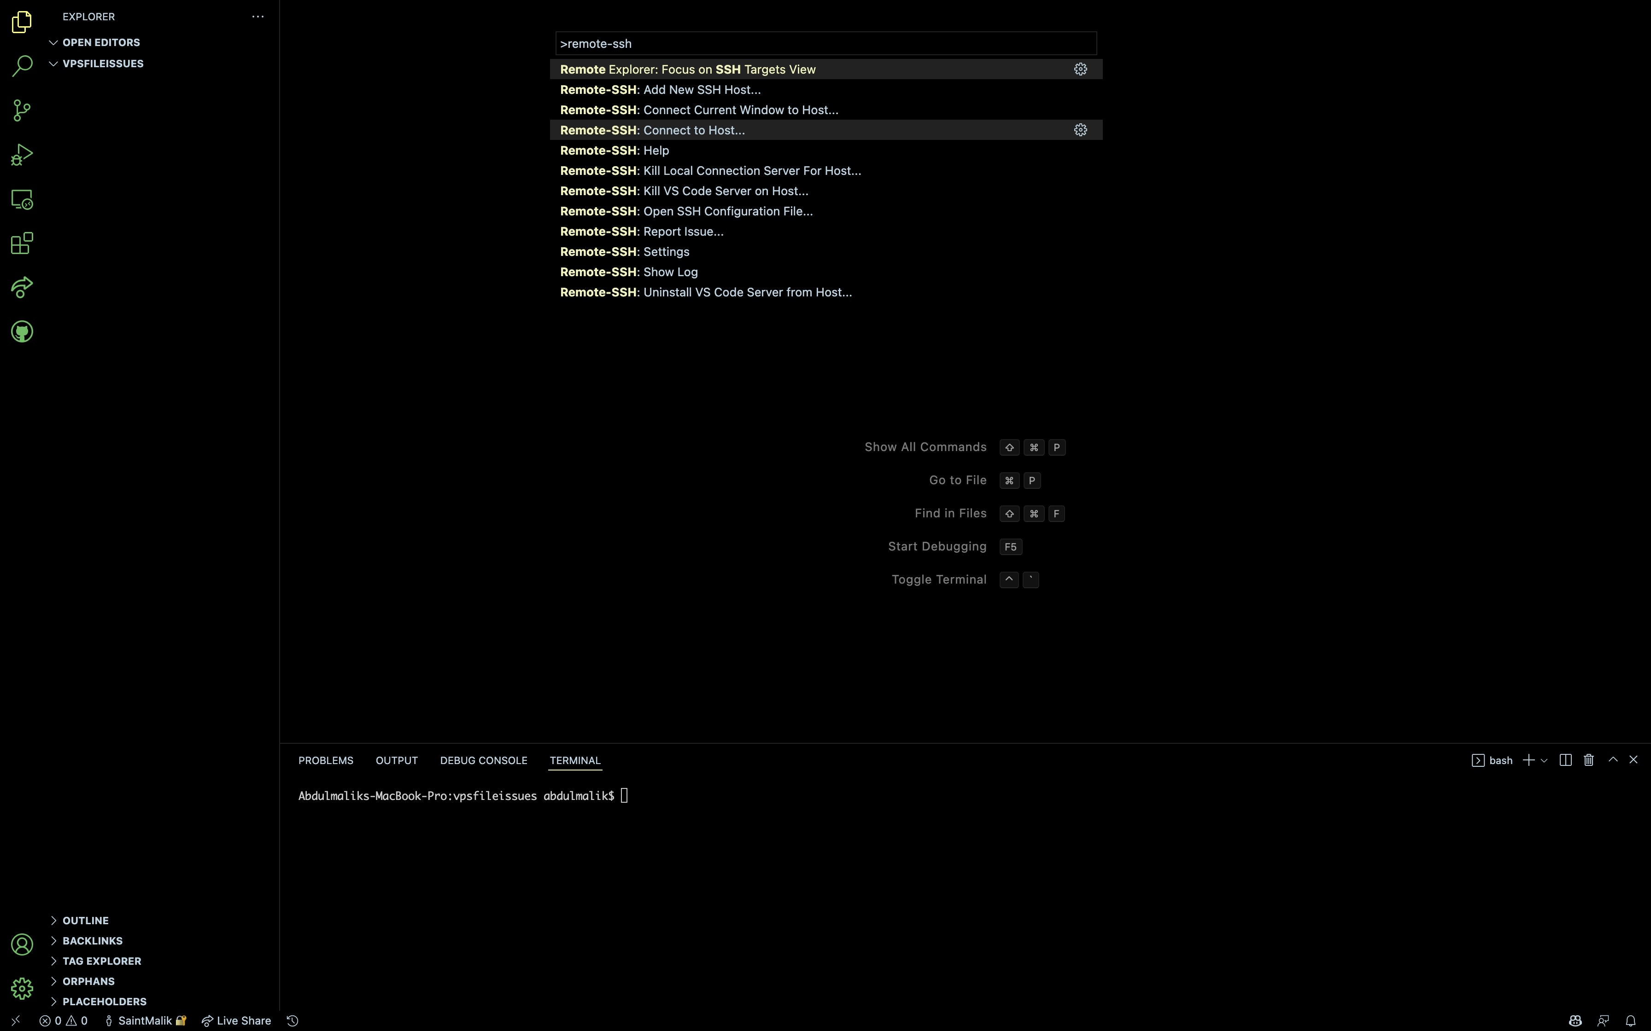Open a new terminal with plus icon

[x=1528, y=760]
